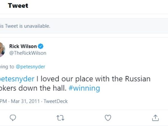Click the Tweet page header title
The height and width of the screenshot is (126, 168).
point(18,6)
